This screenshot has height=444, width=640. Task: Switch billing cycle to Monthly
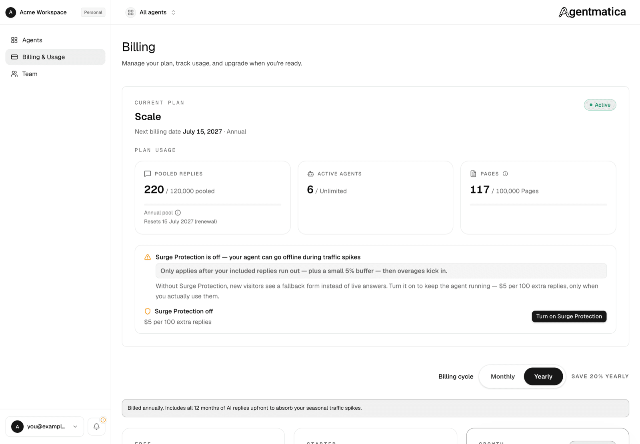503,376
